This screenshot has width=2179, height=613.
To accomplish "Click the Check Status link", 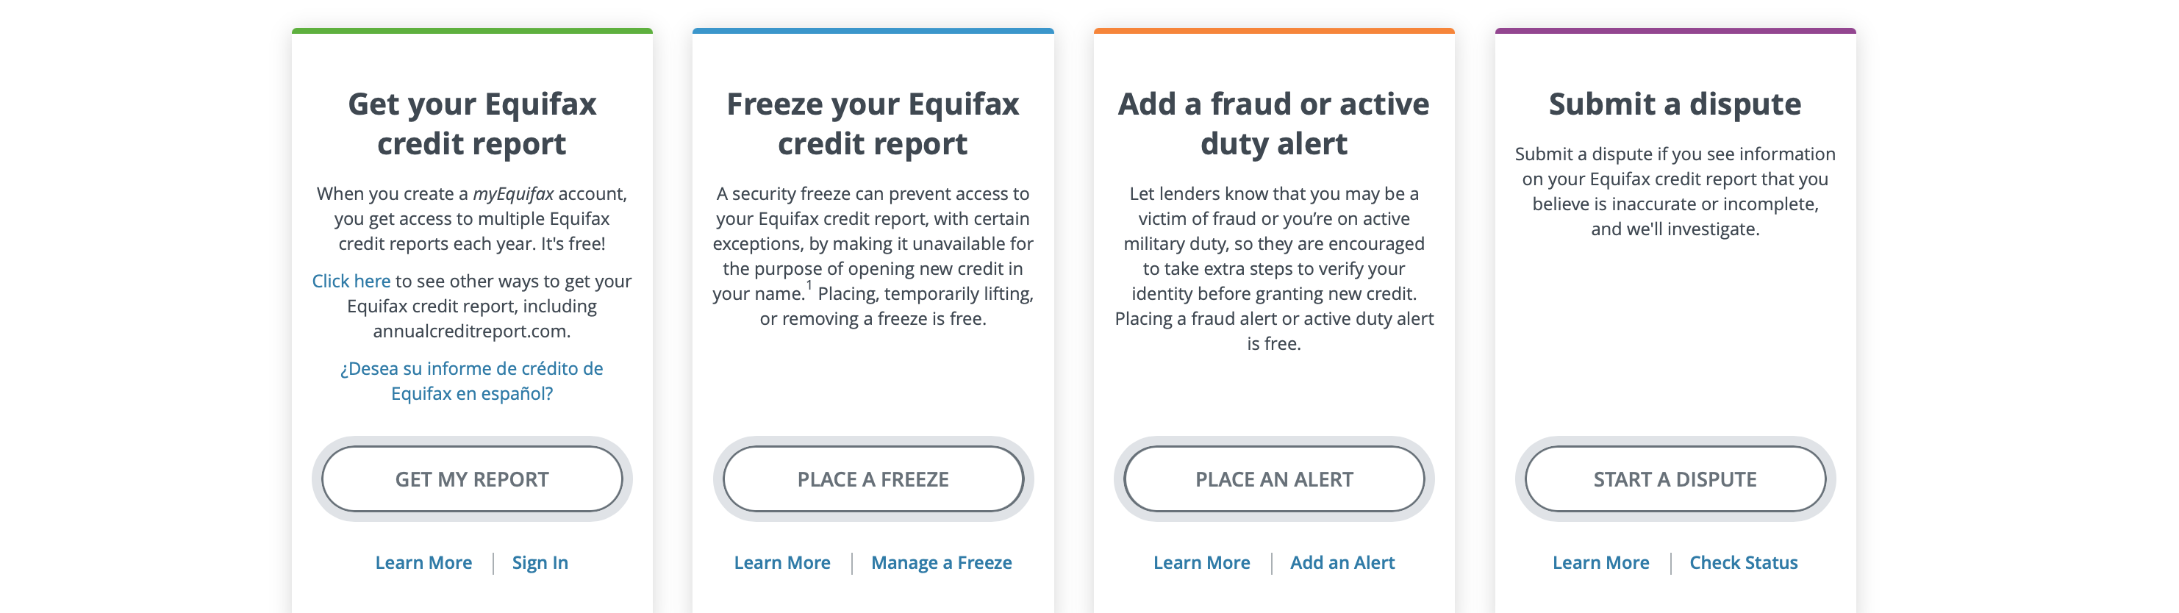I will [x=1742, y=562].
